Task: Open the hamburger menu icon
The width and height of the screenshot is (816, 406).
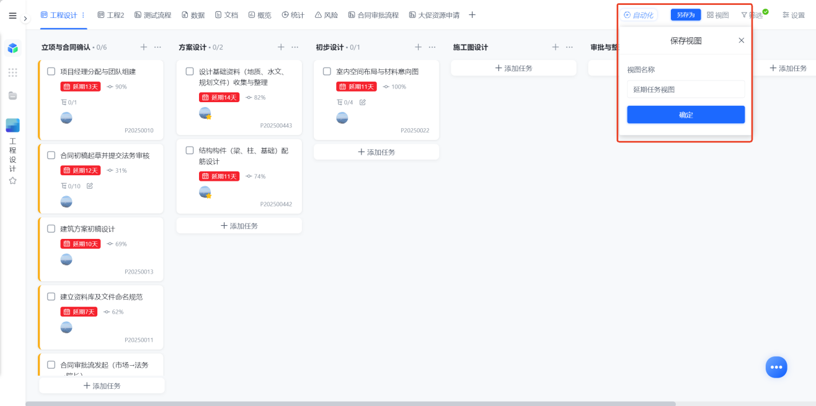Action: [x=12, y=15]
